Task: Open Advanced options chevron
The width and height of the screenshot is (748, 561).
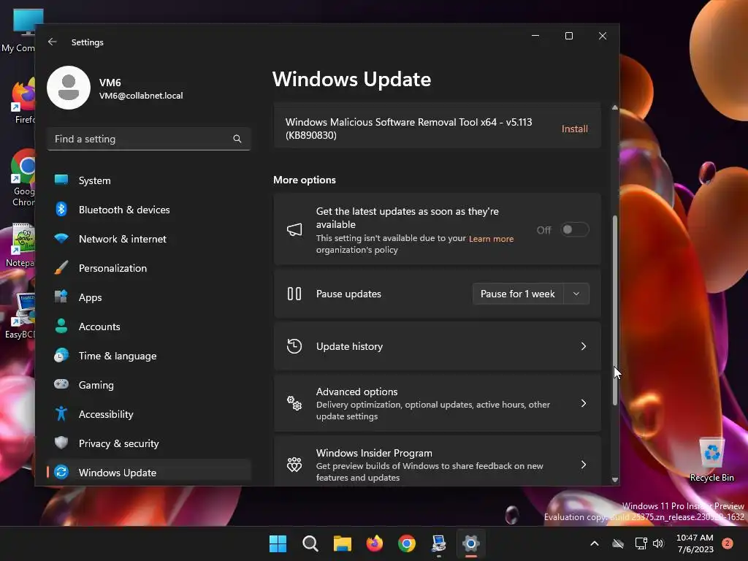Action: pos(584,403)
